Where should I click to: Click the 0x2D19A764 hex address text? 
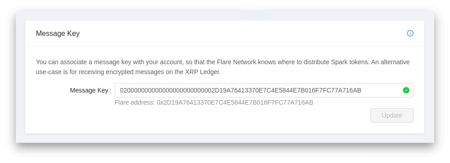click(x=235, y=102)
